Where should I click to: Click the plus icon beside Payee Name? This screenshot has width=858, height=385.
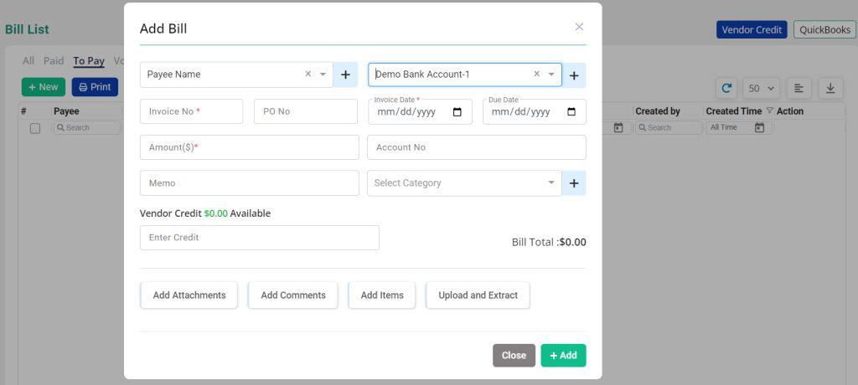(345, 74)
